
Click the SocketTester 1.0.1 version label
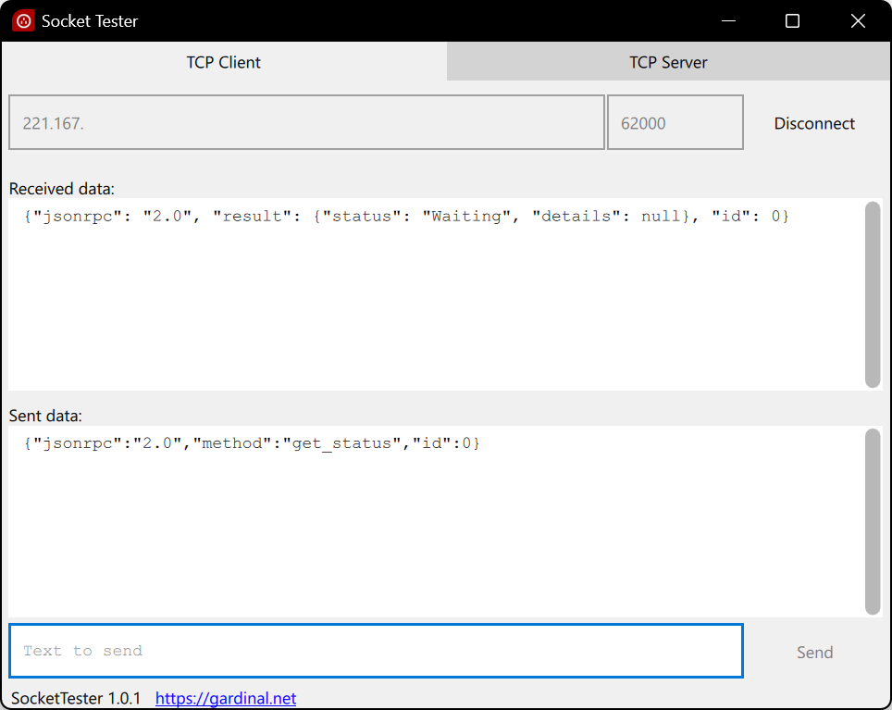pos(76,698)
